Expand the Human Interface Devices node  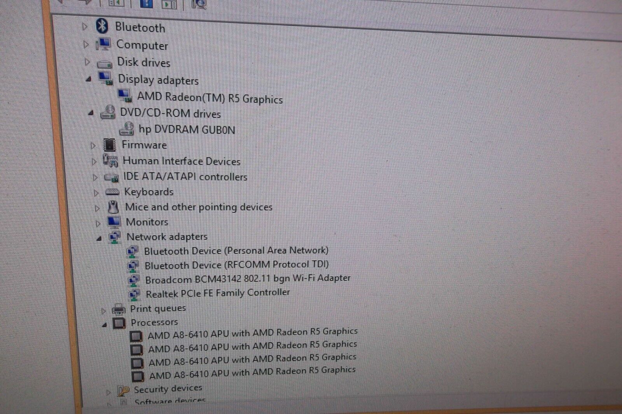[94, 161]
